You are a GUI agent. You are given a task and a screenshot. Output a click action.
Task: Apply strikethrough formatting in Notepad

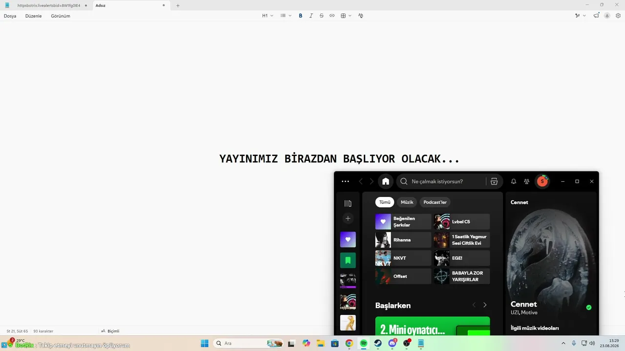321,16
